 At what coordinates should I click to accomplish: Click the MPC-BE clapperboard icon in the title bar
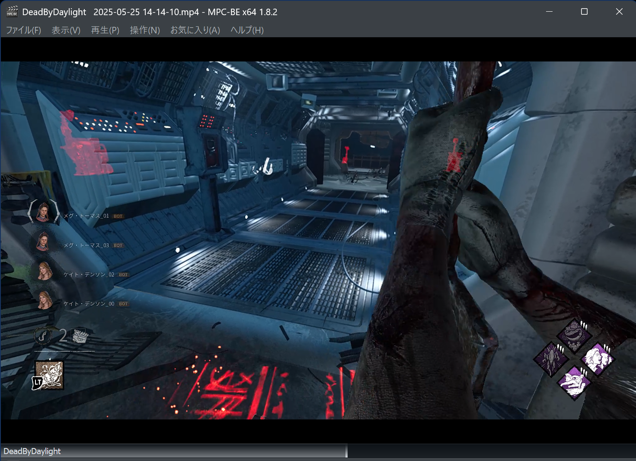tap(12, 12)
